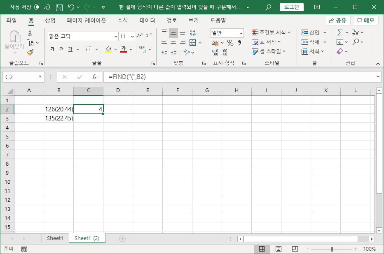The image size is (384, 254).
Task: Open the number format 일반 dropdown
Action: pos(241,33)
